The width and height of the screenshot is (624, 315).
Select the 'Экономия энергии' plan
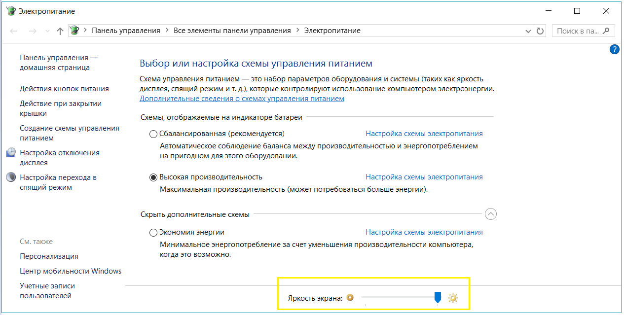point(153,233)
